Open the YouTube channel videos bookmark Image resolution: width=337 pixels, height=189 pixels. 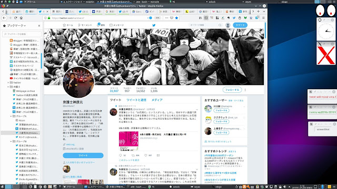(24, 78)
